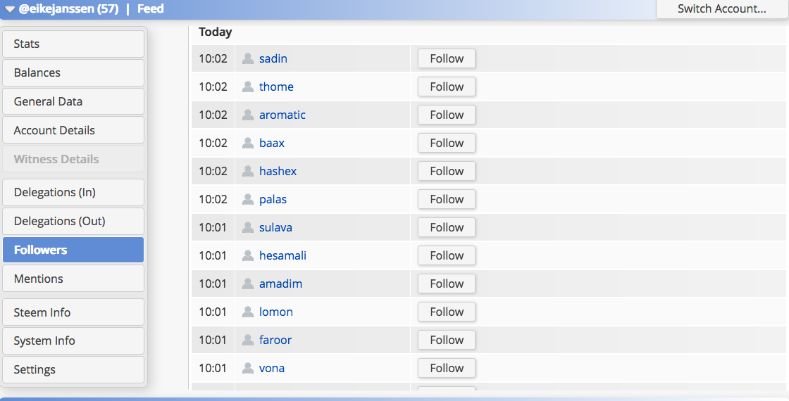Click the avatar icon beside hashex
The width and height of the screenshot is (789, 401).
coord(248,171)
